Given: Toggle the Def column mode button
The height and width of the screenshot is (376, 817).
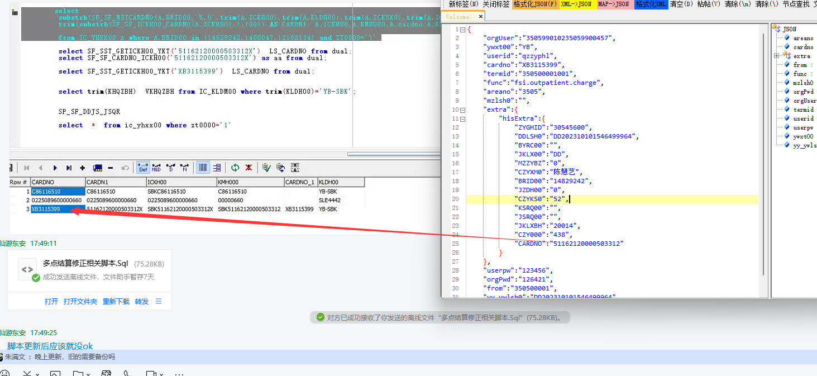Looking at the screenshot, I should click(x=143, y=168).
